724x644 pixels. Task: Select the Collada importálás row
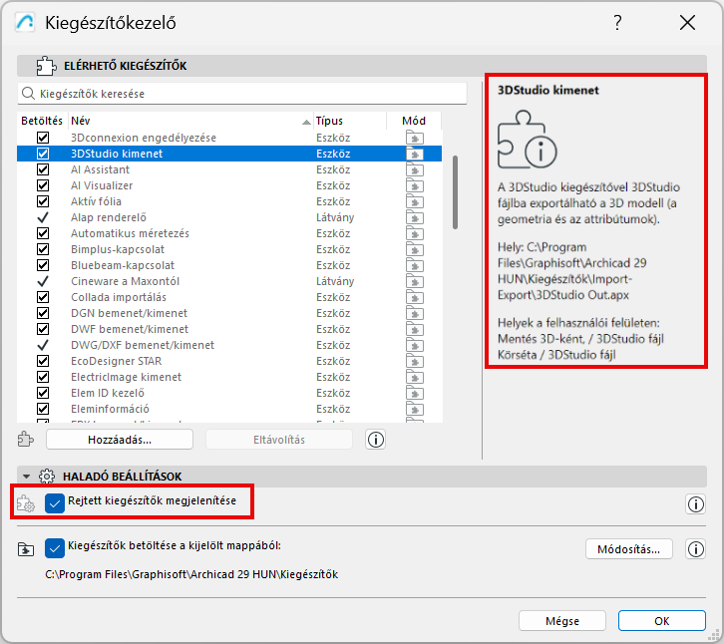click(229, 297)
